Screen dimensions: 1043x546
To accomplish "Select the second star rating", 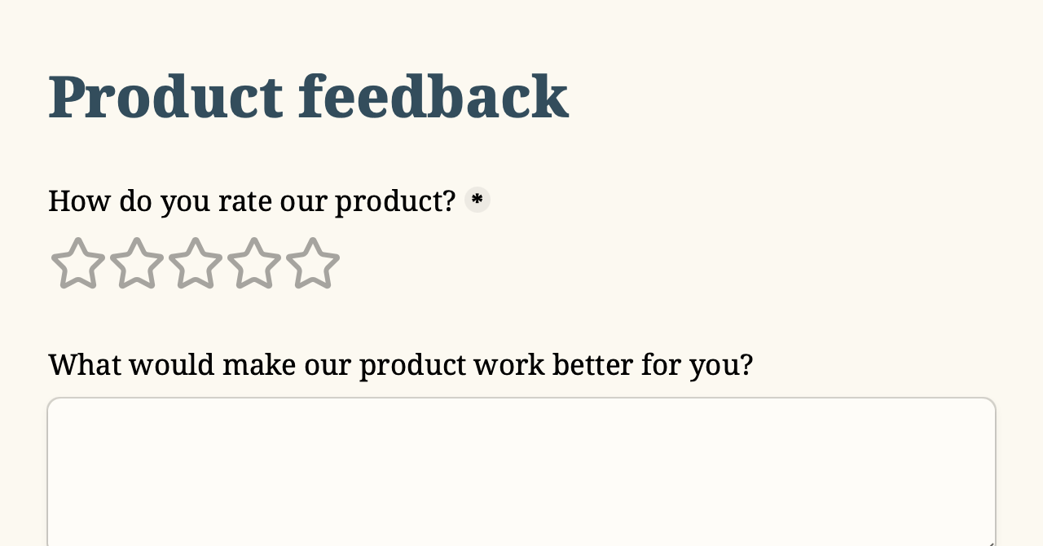I will coord(137,263).
